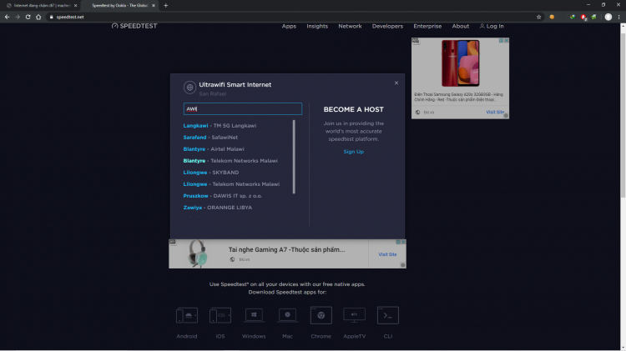Image resolution: width=626 pixels, height=351 pixels.
Task: Select Blantyre - Telekom Networks Malawi server
Action: coord(230,161)
